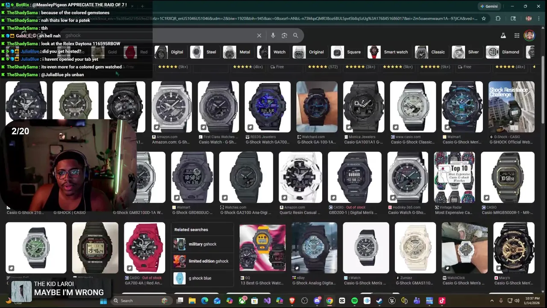Open the Macy's black and gold watch image

point(514,248)
